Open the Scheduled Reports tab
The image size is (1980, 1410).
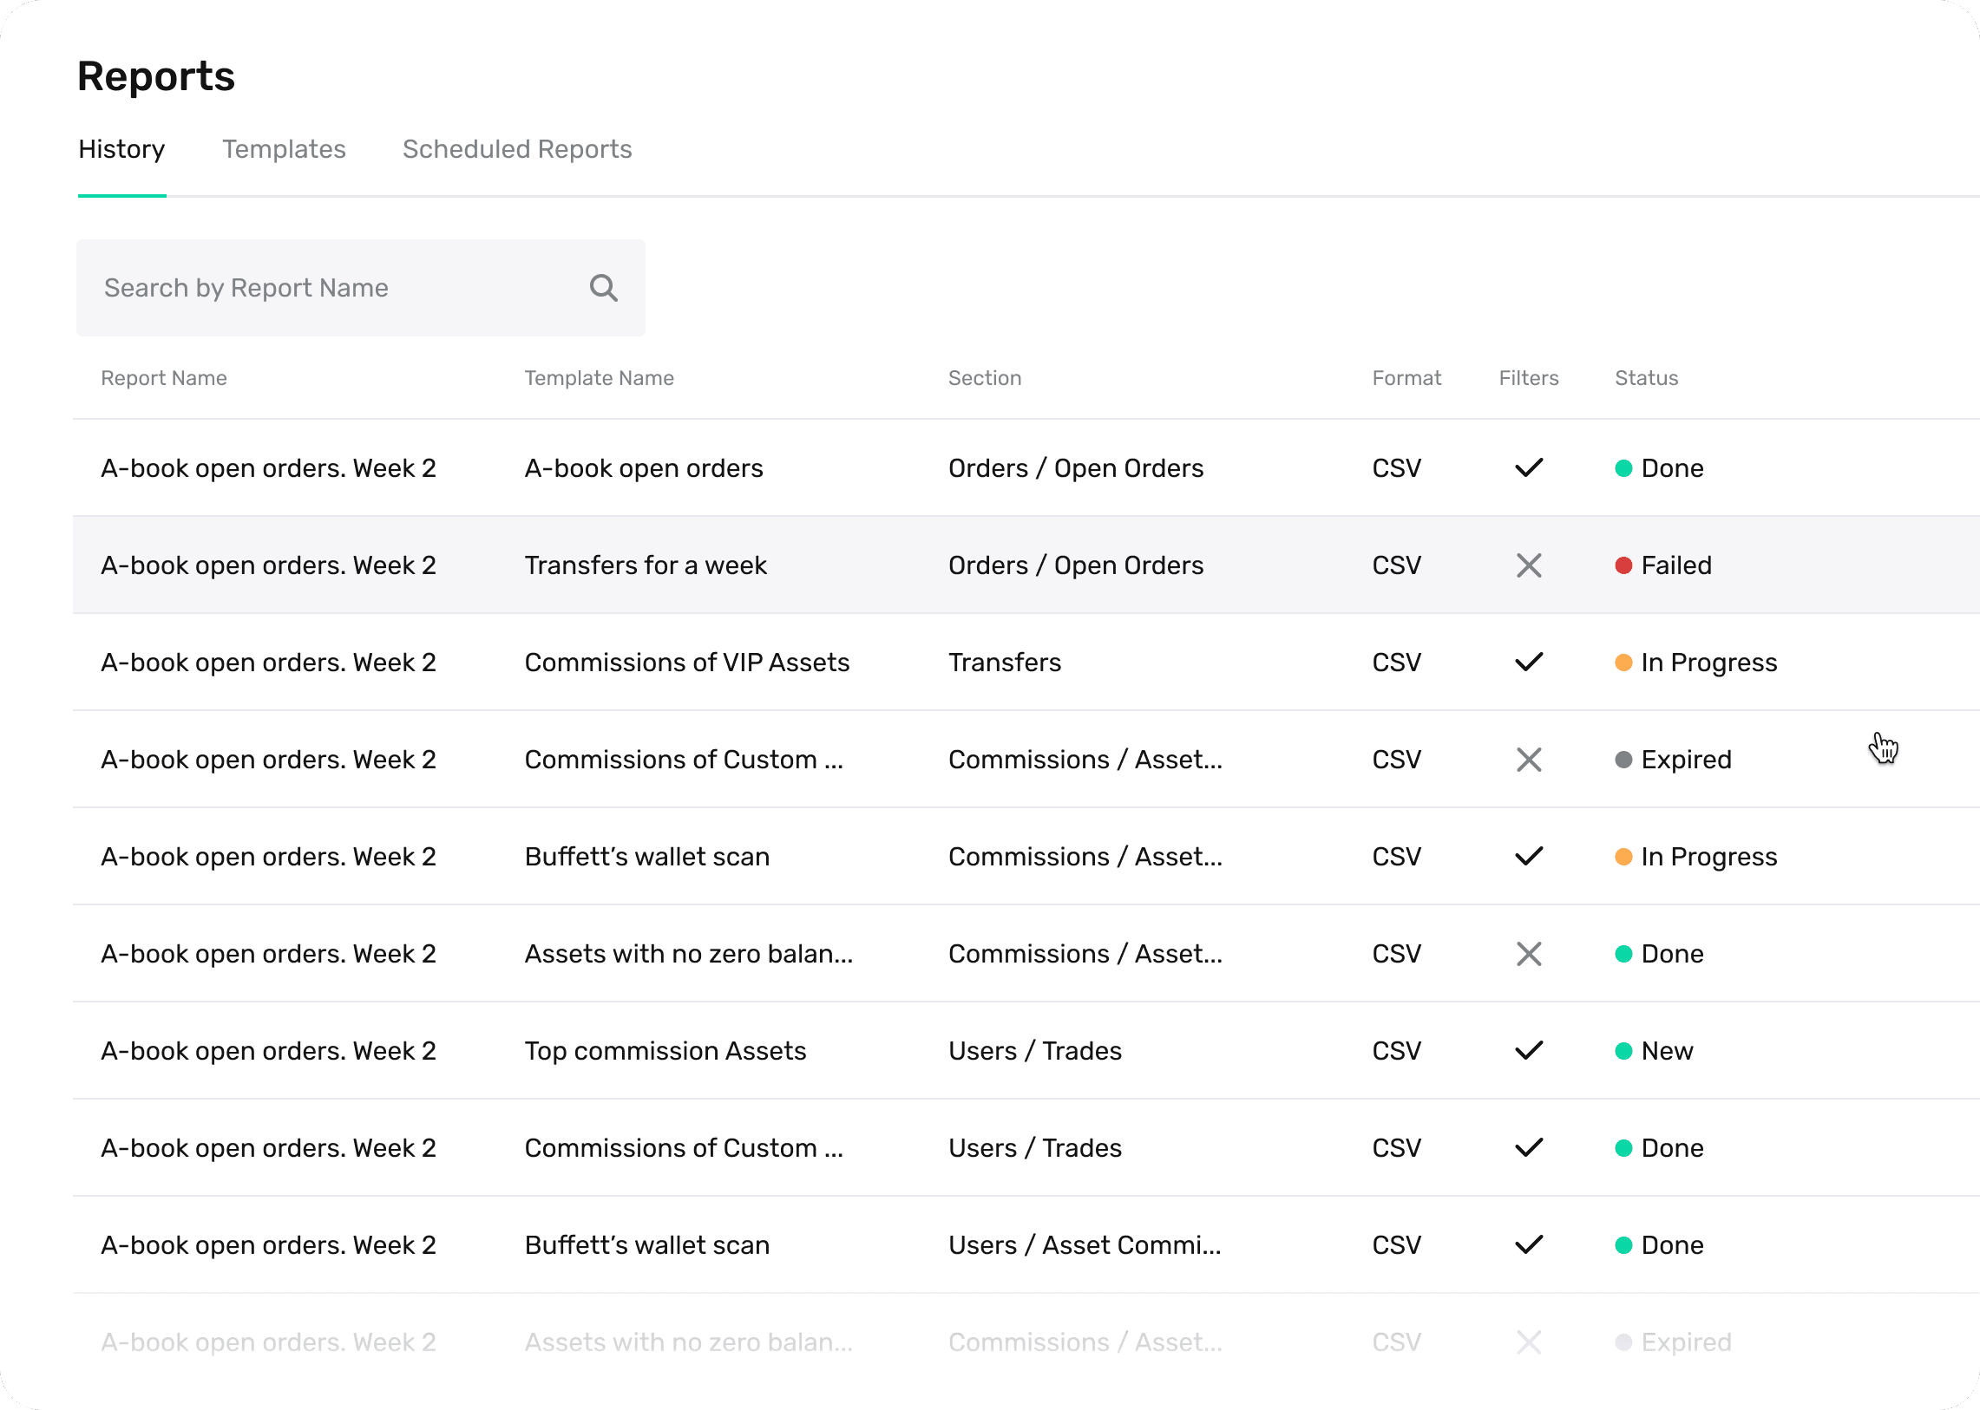point(517,149)
